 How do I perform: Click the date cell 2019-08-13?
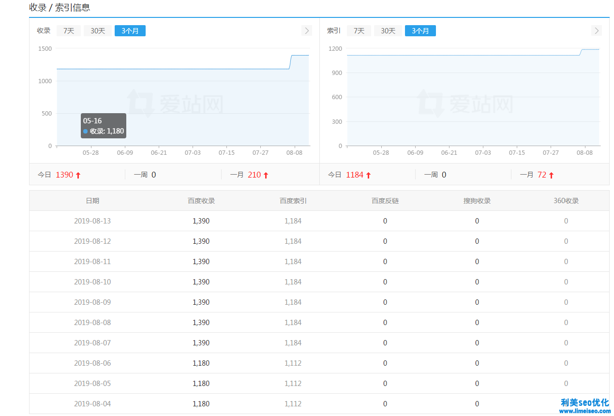[x=92, y=221]
